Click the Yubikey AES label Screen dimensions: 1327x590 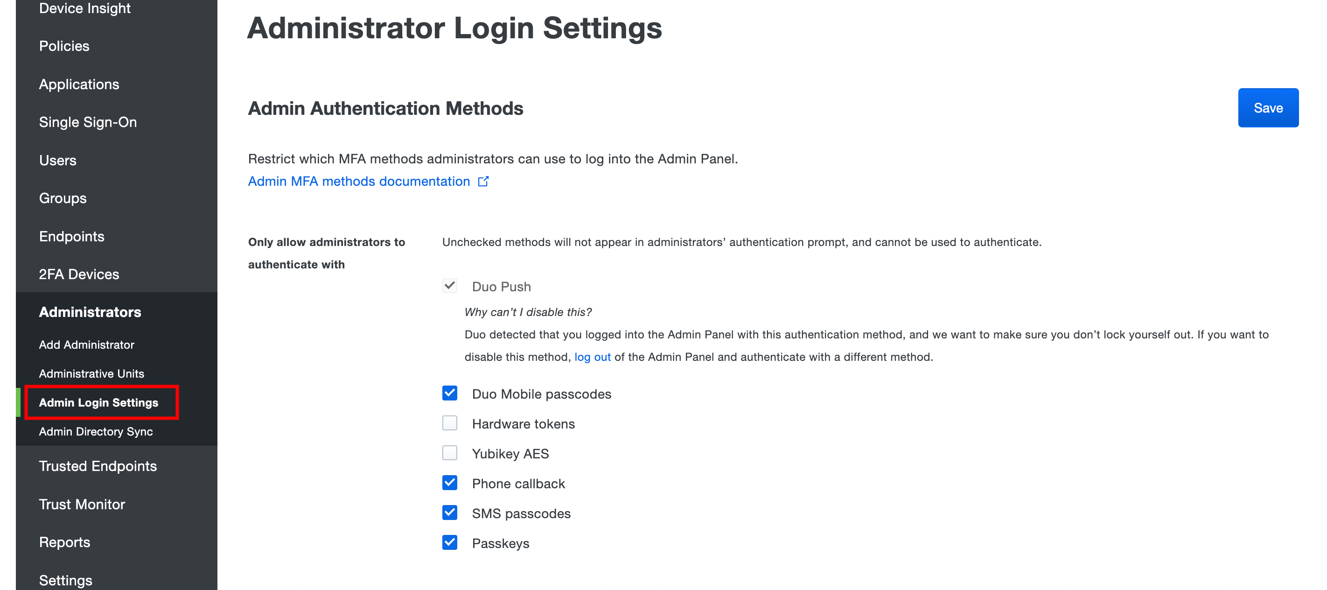point(510,454)
